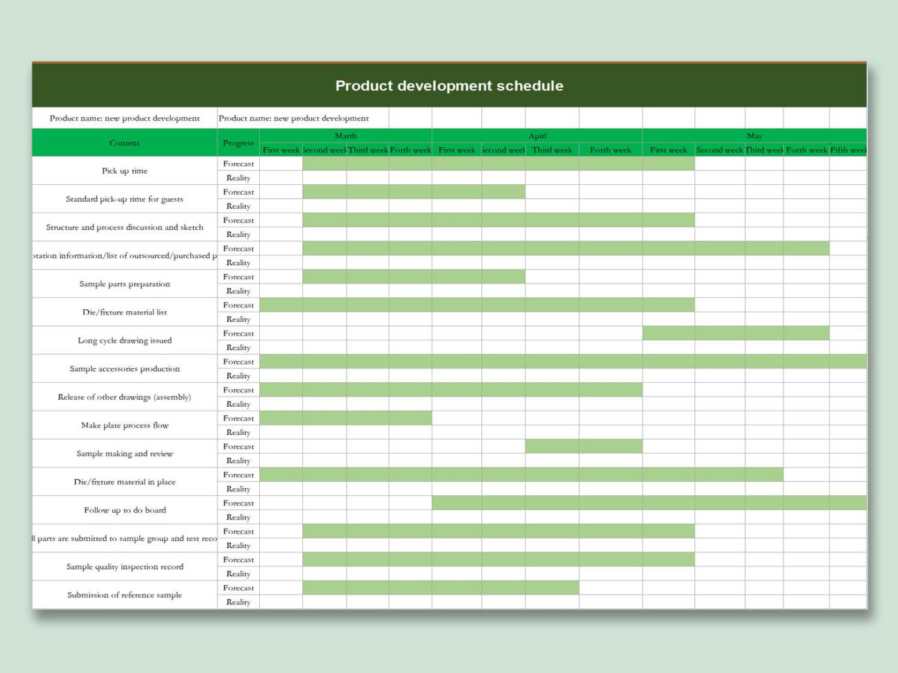Select the Content column header cell
The height and width of the screenshot is (673, 898).
click(124, 143)
